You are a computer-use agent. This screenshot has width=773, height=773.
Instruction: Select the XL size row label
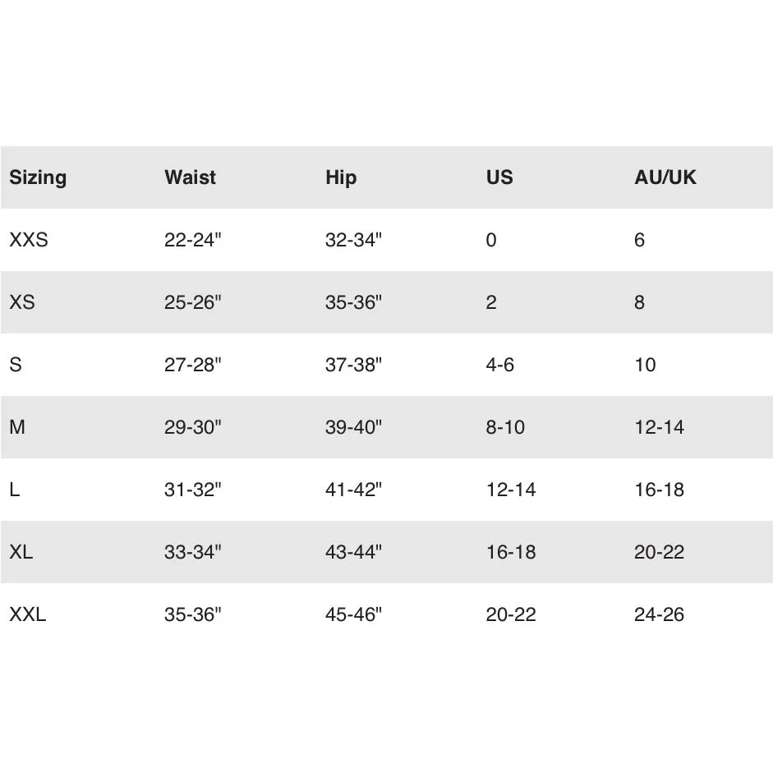(21, 552)
